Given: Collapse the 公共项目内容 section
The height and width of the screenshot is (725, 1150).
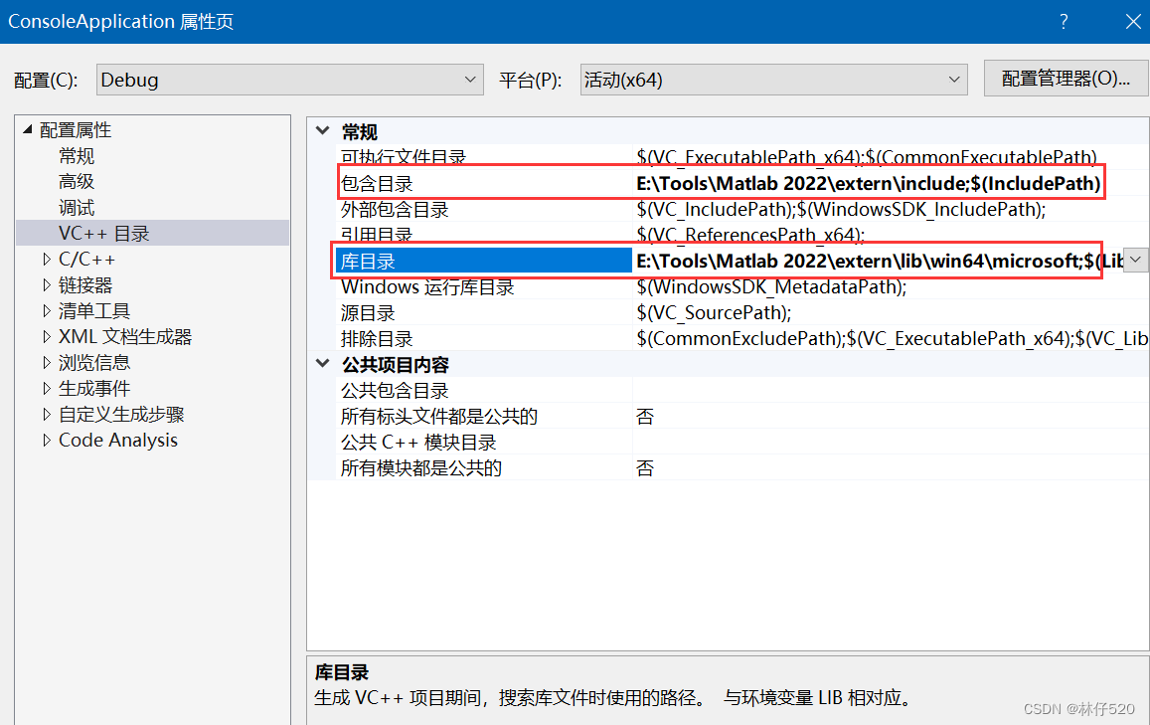Looking at the screenshot, I should pyautogui.click(x=322, y=364).
